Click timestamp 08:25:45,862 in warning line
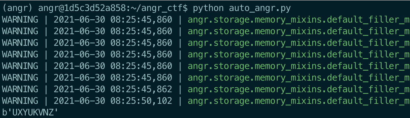This screenshot has height=118, width=410. pos(142,89)
